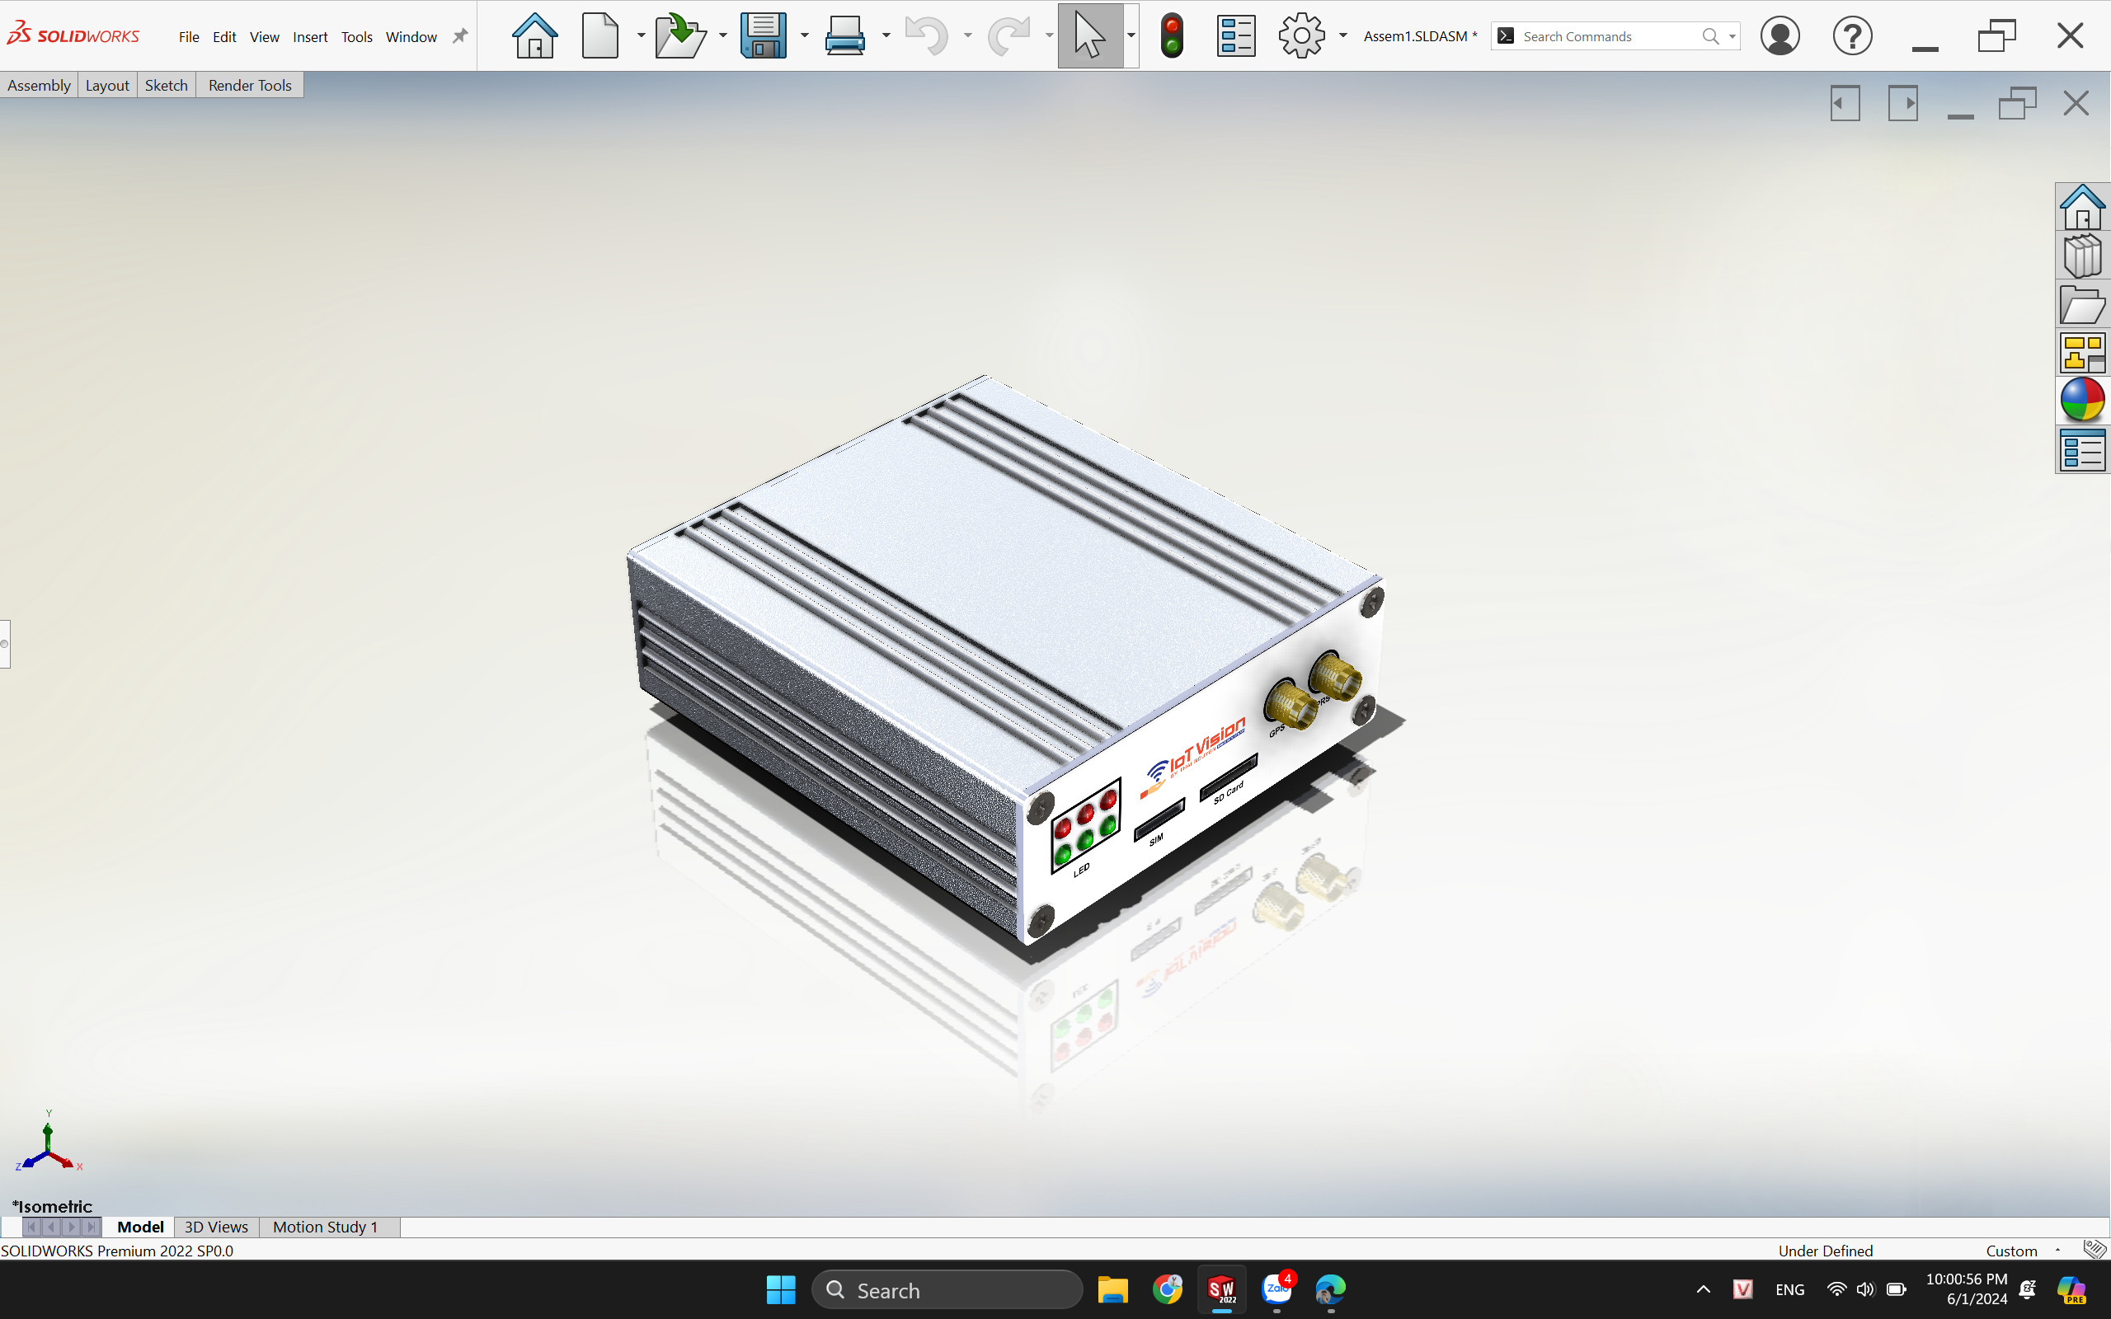2111x1319 pixels.
Task: Open the Custom units dropdown in status bar
Action: pyautogui.click(x=2057, y=1250)
